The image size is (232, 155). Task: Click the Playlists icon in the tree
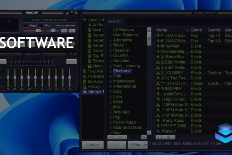85,71
